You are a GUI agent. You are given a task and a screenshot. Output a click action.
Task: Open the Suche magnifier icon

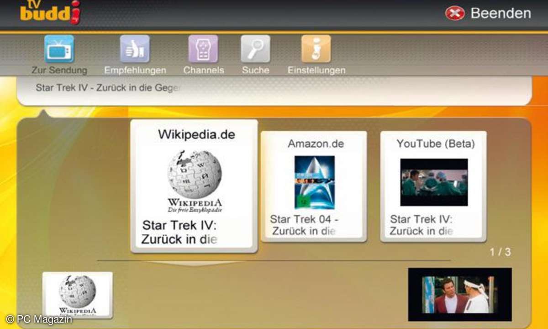click(x=256, y=48)
